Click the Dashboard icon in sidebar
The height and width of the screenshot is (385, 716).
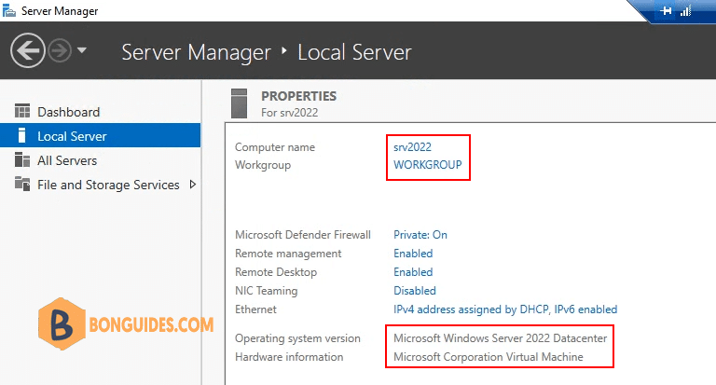tap(22, 112)
